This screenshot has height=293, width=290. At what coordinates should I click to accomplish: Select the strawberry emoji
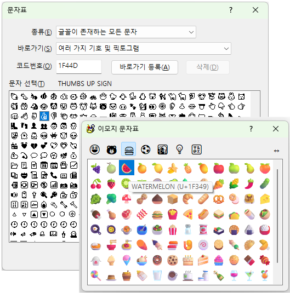coord(111,183)
